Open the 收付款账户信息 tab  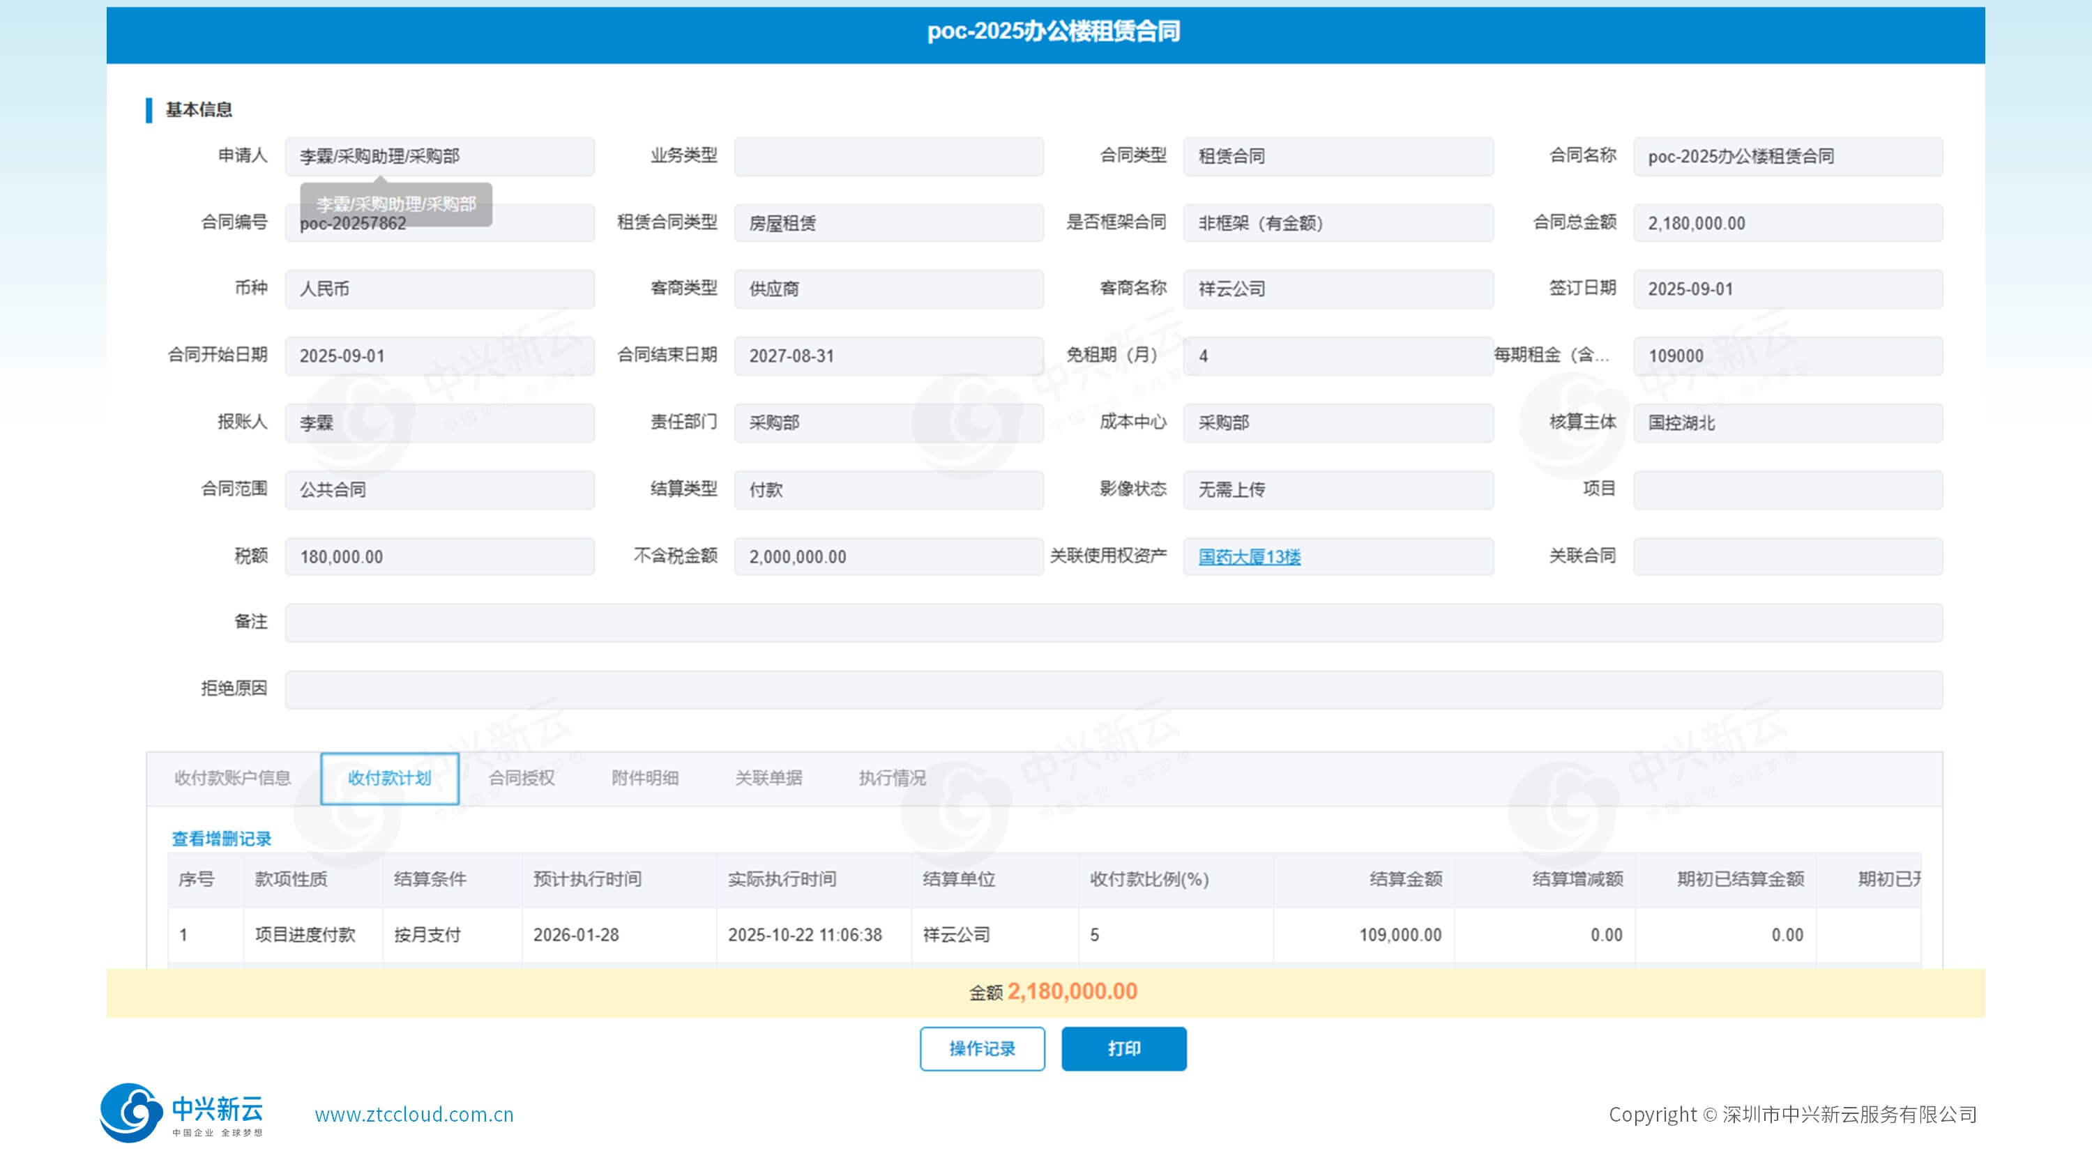point(232,777)
